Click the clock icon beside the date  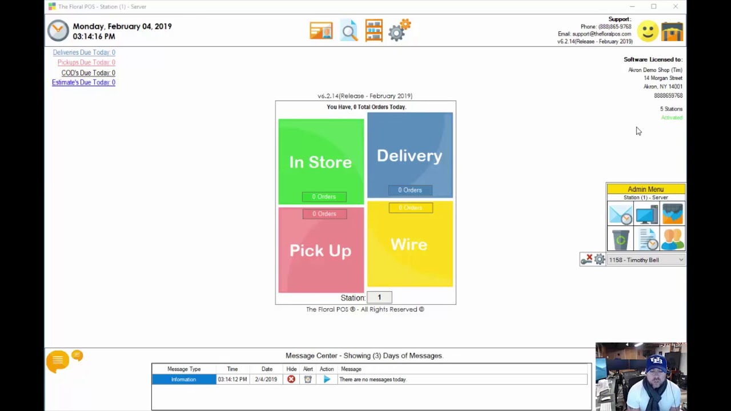coord(58,31)
